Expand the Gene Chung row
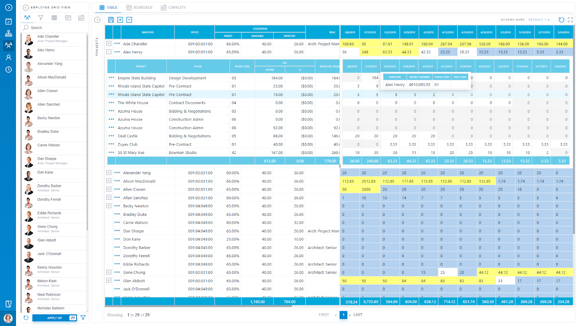The height and width of the screenshot is (326, 580). pos(109,272)
